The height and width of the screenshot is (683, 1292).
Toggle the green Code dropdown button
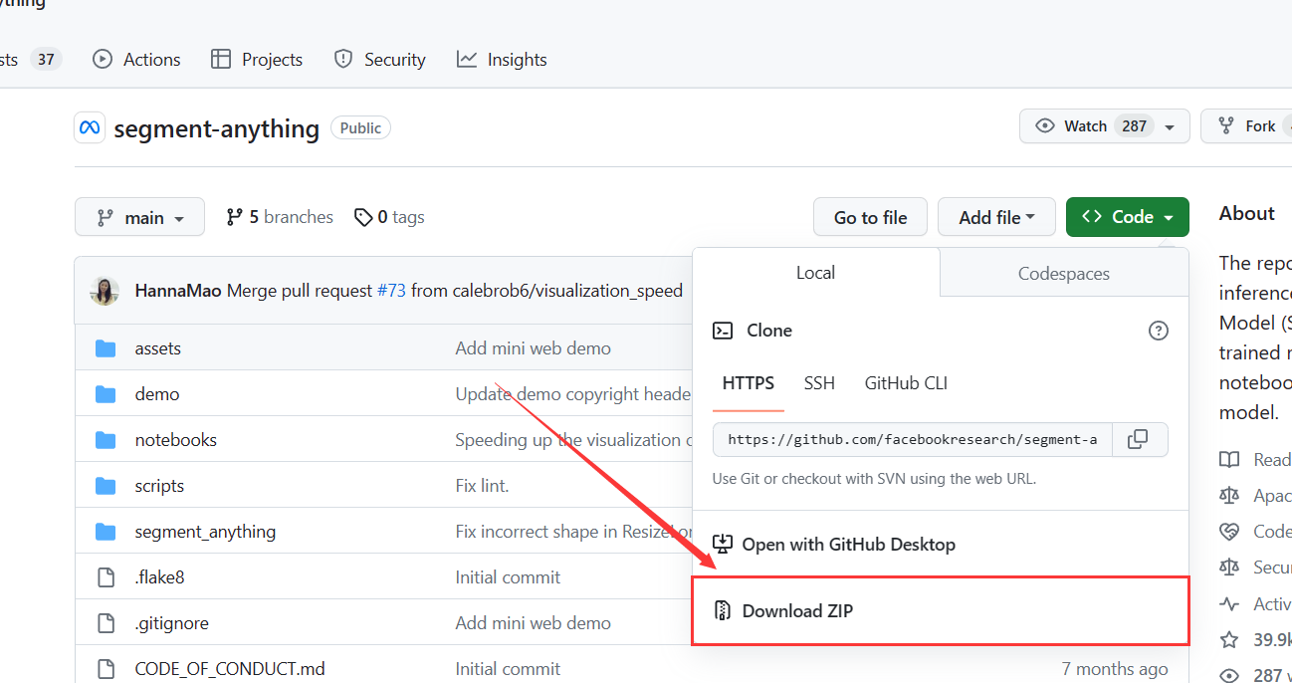[1127, 217]
